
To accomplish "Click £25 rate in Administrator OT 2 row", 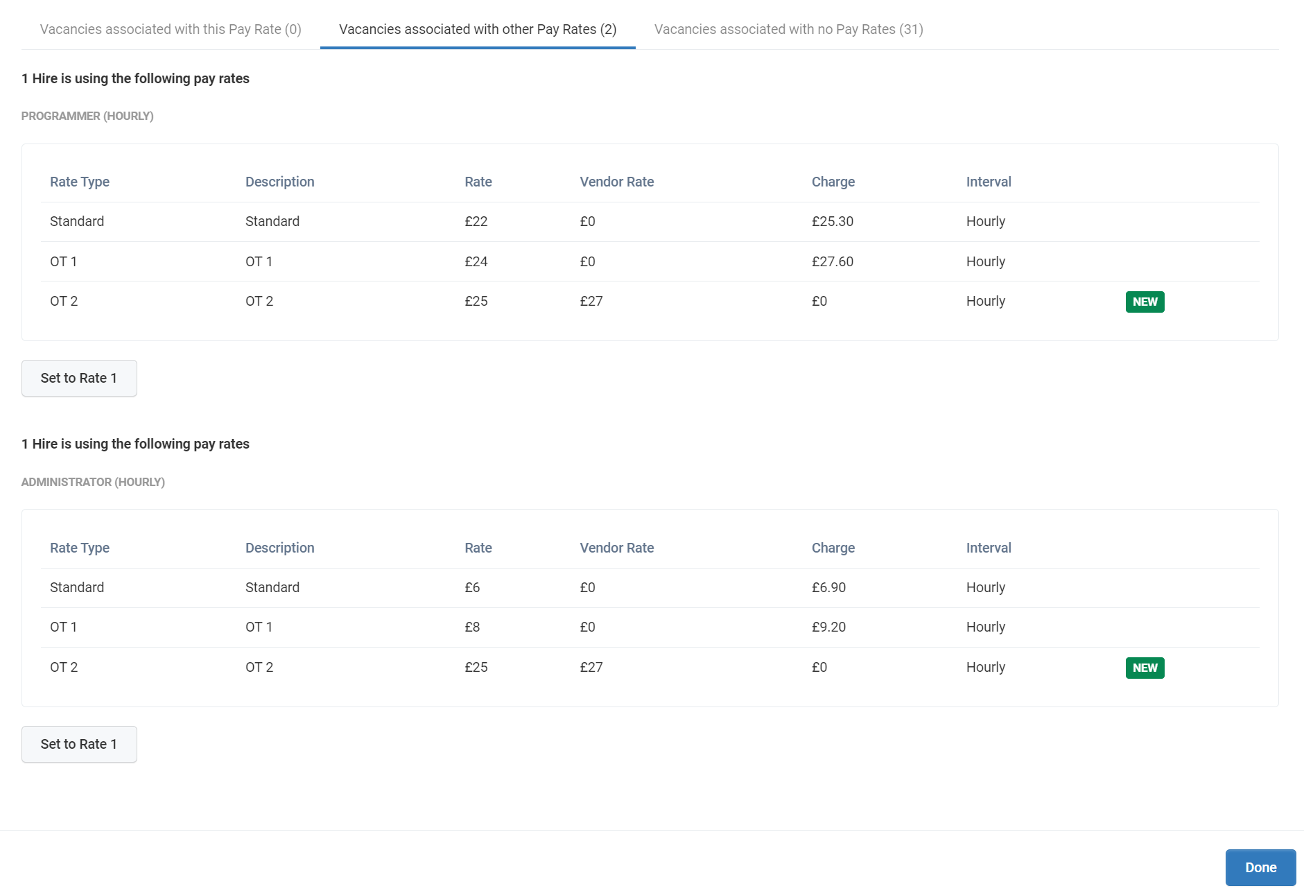I will click(x=476, y=667).
